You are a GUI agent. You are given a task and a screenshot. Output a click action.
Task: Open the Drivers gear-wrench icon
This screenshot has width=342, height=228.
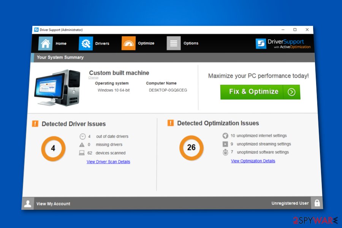pyautogui.click(x=86, y=43)
